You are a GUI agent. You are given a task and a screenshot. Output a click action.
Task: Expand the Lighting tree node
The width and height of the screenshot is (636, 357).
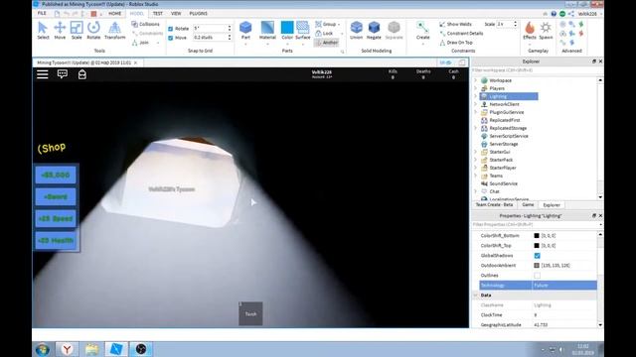(x=475, y=96)
